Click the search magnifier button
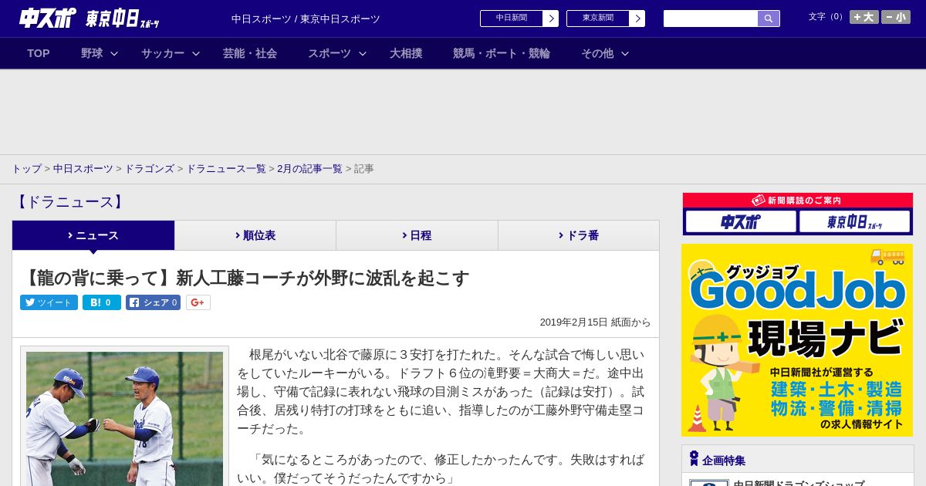This screenshot has height=486, width=926. click(769, 19)
